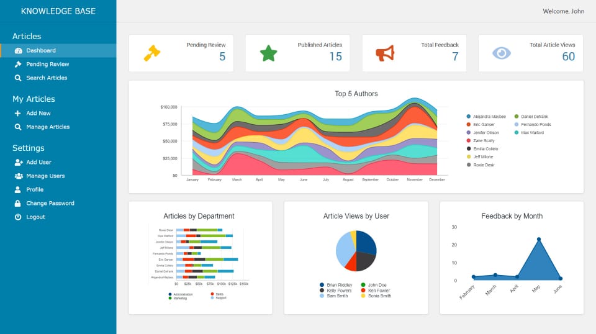Viewport: 596px width, 334px height.
Task: Click the eye icon for Total Article Views
Action: 501,53
